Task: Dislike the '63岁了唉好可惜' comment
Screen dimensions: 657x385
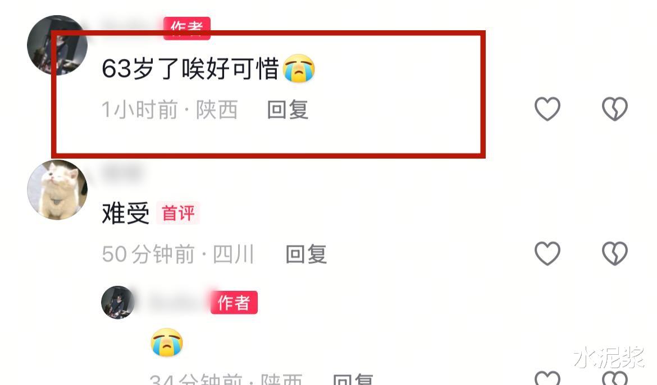Action: (x=615, y=109)
